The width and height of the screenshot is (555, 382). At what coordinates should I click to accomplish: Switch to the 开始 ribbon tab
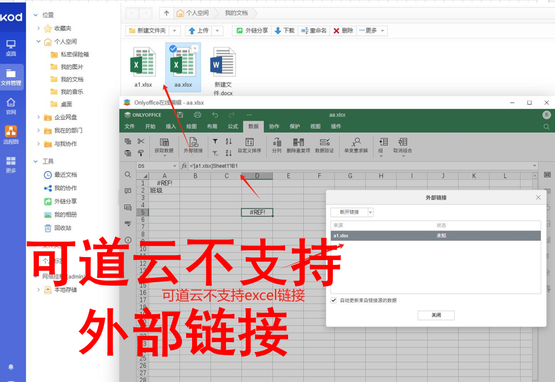click(x=150, y=126)
